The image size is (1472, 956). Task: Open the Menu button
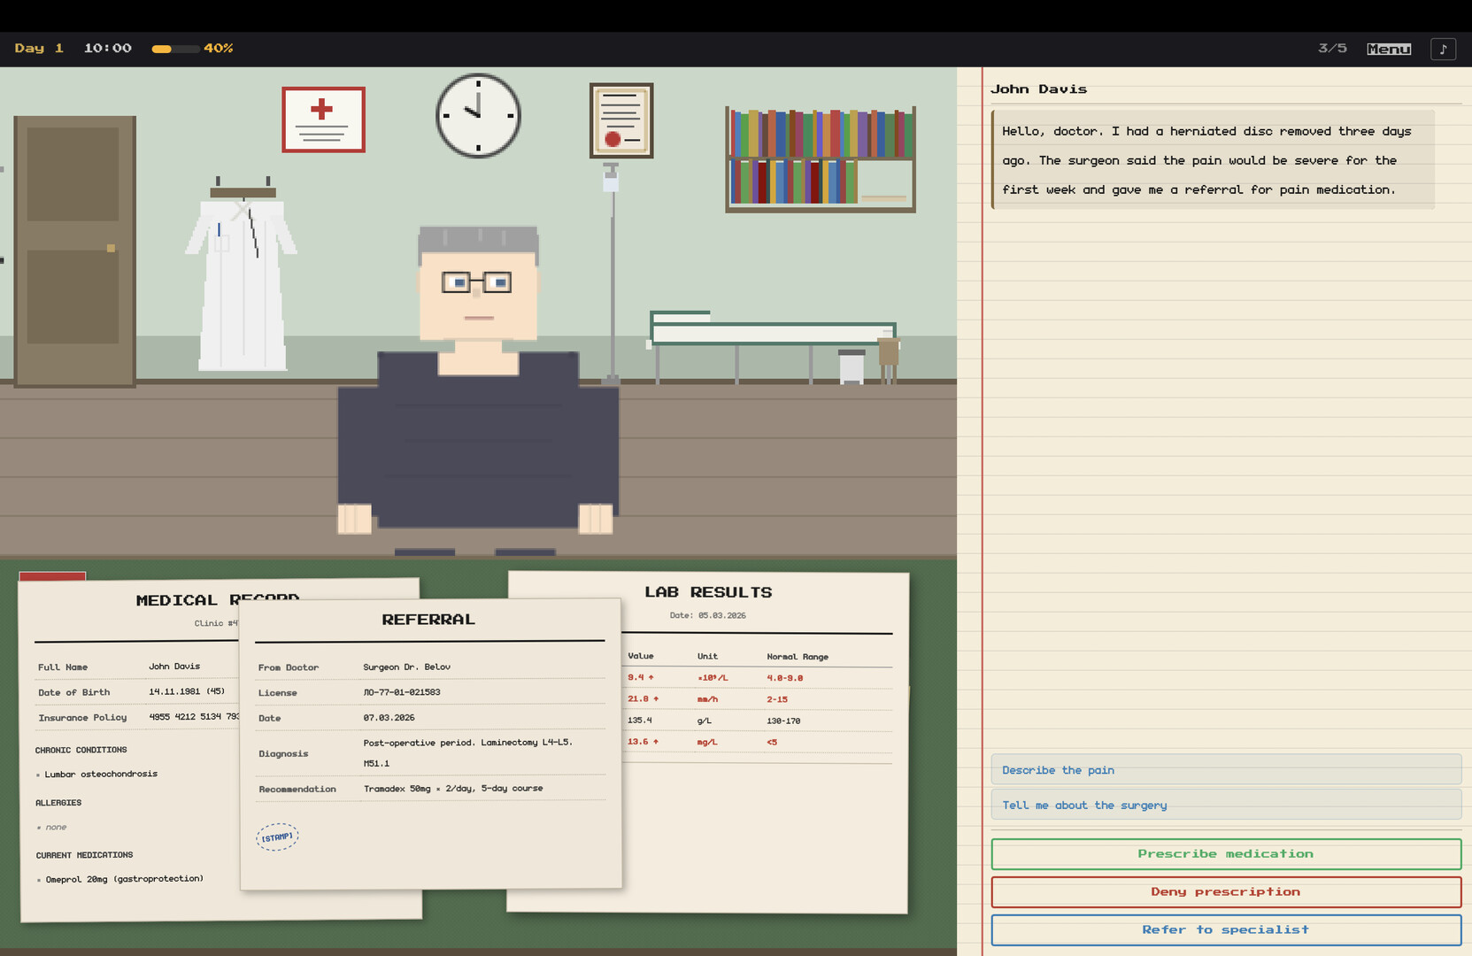pyautogui.click(x=1388, y=49)
